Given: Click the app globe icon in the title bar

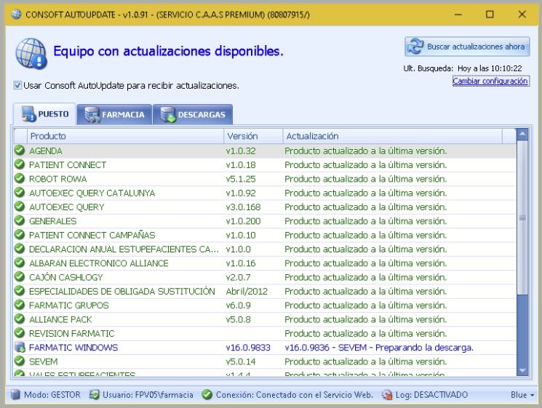Looking at the screenshot, I should point(16,14).
